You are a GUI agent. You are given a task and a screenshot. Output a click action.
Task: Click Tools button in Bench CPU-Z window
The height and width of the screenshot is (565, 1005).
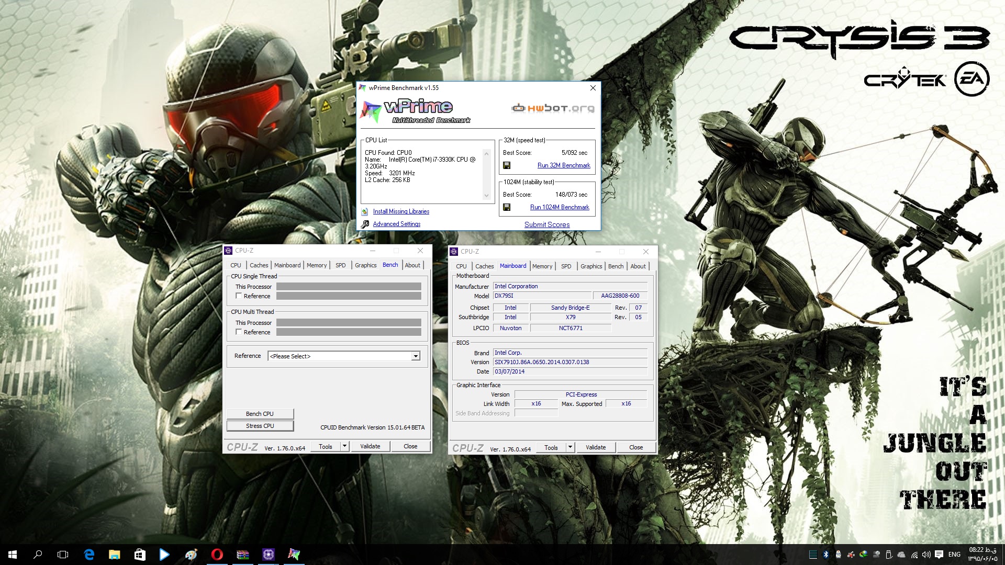pos(326,446)
